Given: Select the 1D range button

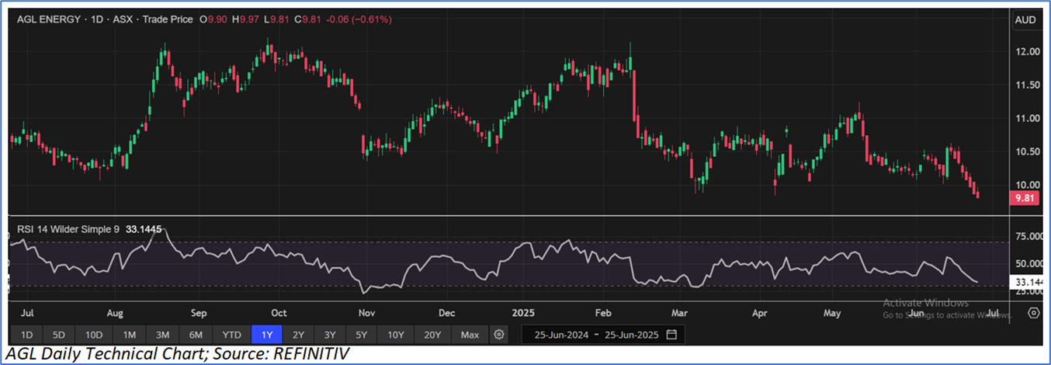Looking at the screenshot, I should tap(26, 335).
